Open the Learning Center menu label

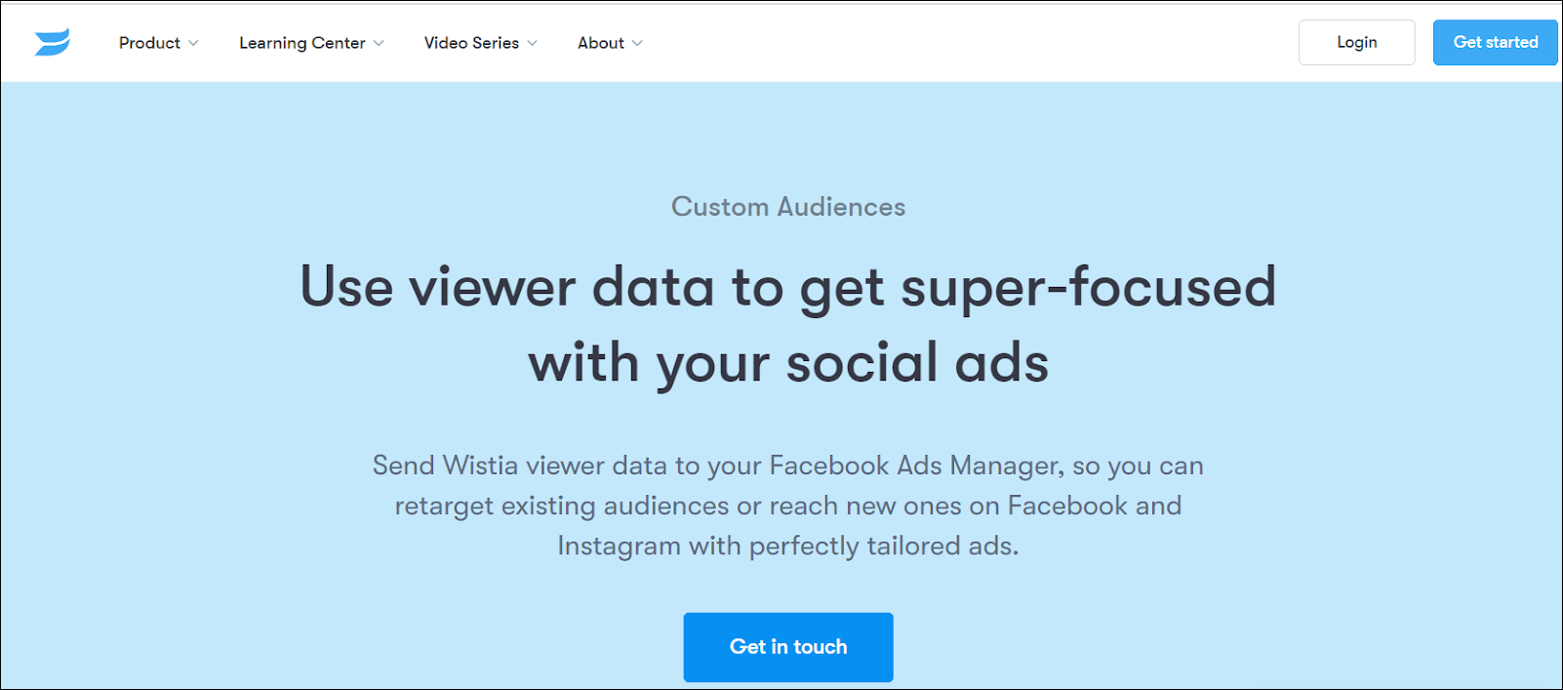(x=301, y=43)
